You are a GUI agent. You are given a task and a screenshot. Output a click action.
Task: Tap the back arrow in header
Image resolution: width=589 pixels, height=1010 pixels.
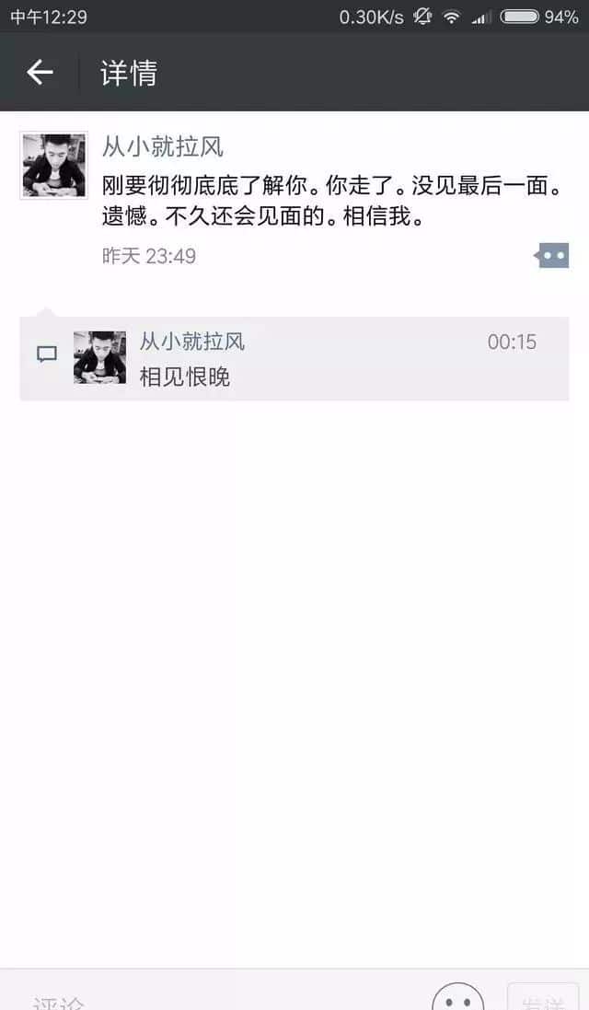coord(40,72)
